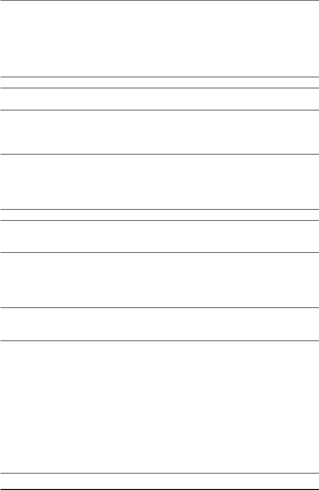This screenshot has height=490, width=319.
Task: Click the ninth blank table row
Action: pos(159,324)
